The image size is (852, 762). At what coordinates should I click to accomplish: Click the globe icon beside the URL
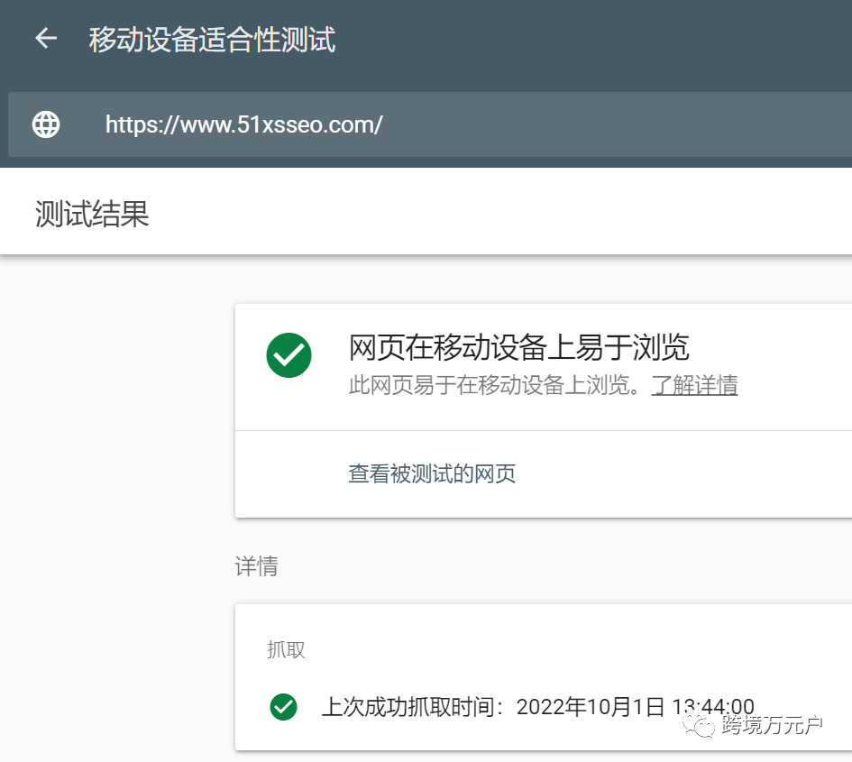pyautogui.click(x=45, y=124)
